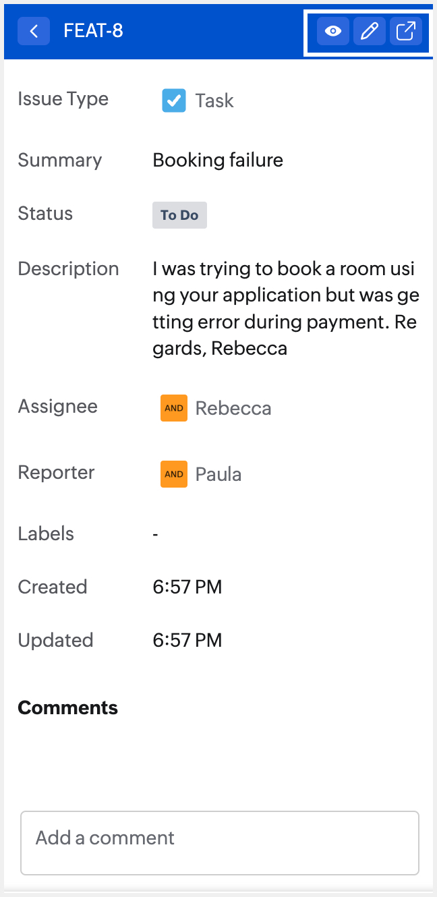Click the assignee name Rebecca
The width and height of the screenshot is (437, 897).
[233, 408]
